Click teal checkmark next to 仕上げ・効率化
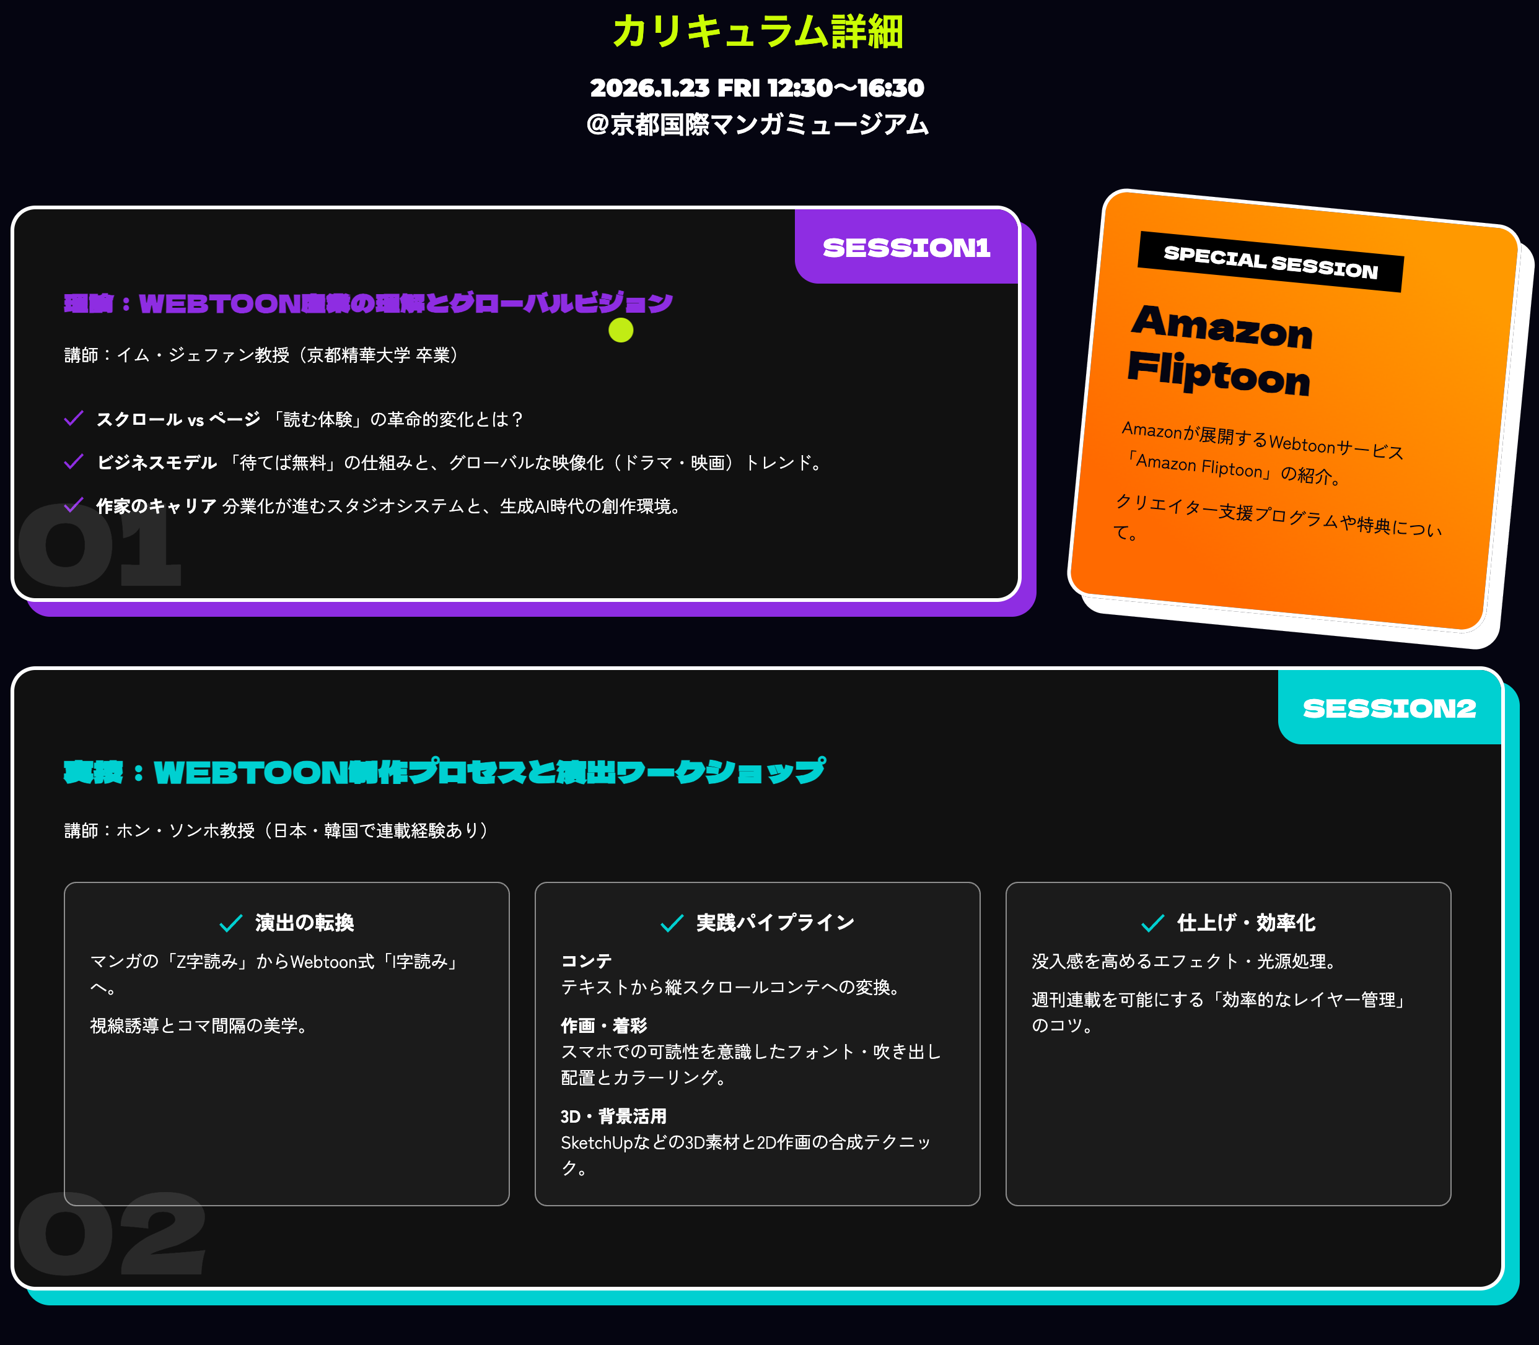This screenshot has height=1345, width=1539. pyautogui.click(x=1152, y=923)
